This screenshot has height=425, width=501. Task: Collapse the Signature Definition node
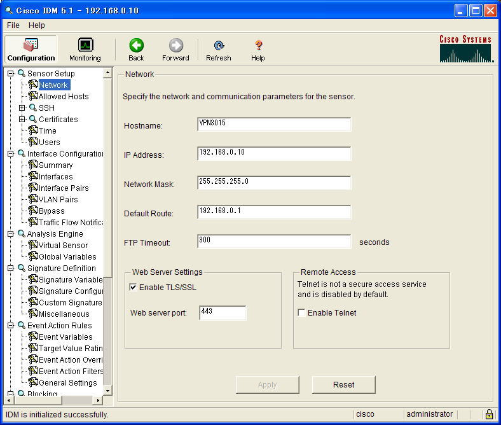[x=11, y=268]
